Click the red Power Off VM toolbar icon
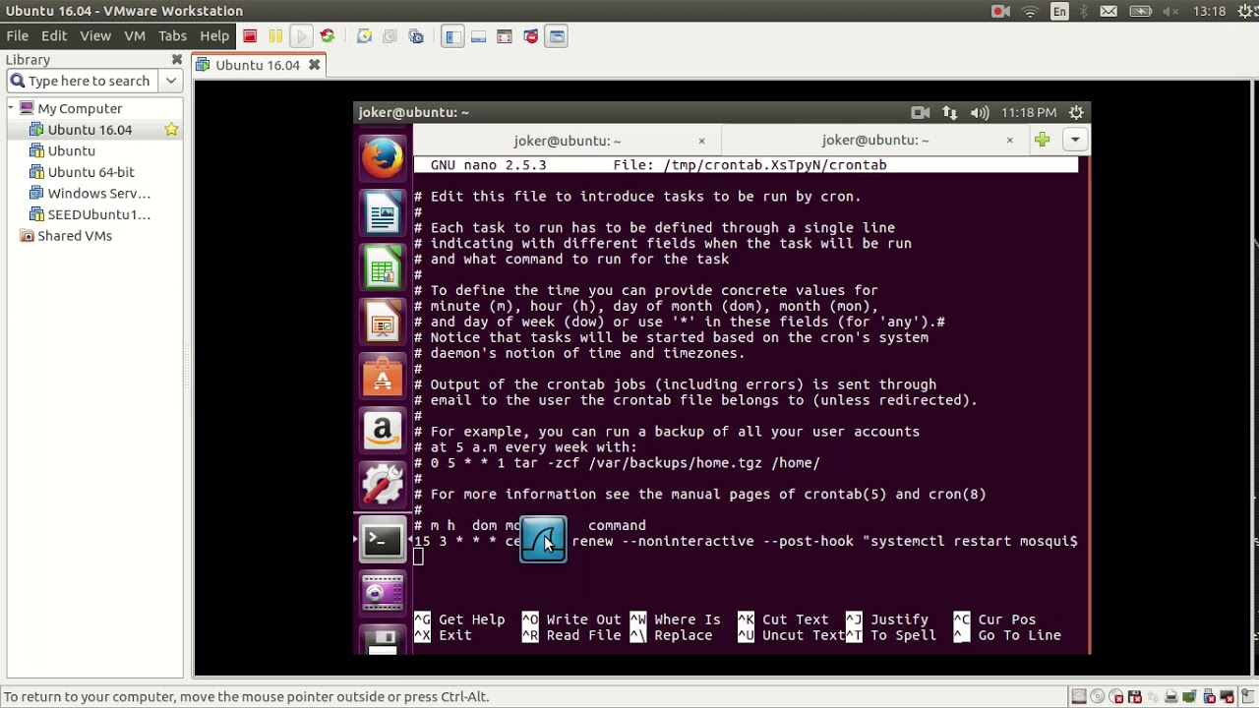 (250, 36)
